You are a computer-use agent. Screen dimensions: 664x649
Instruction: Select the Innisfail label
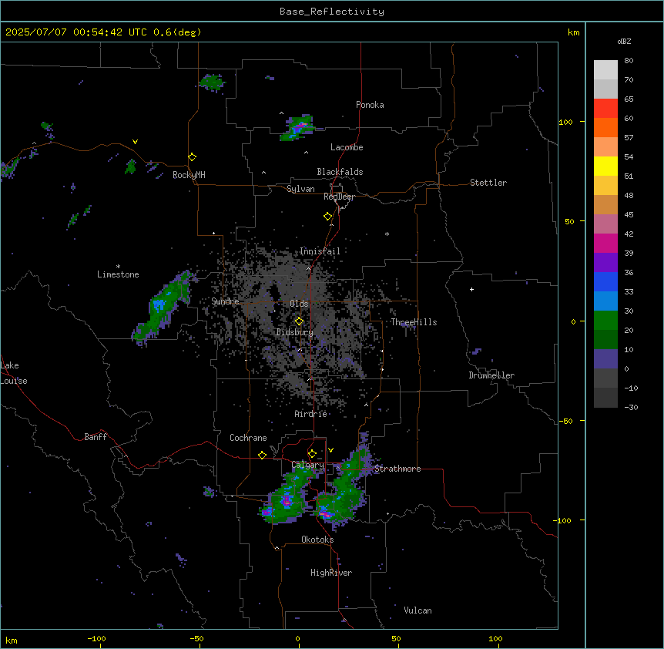coord(320,251)
